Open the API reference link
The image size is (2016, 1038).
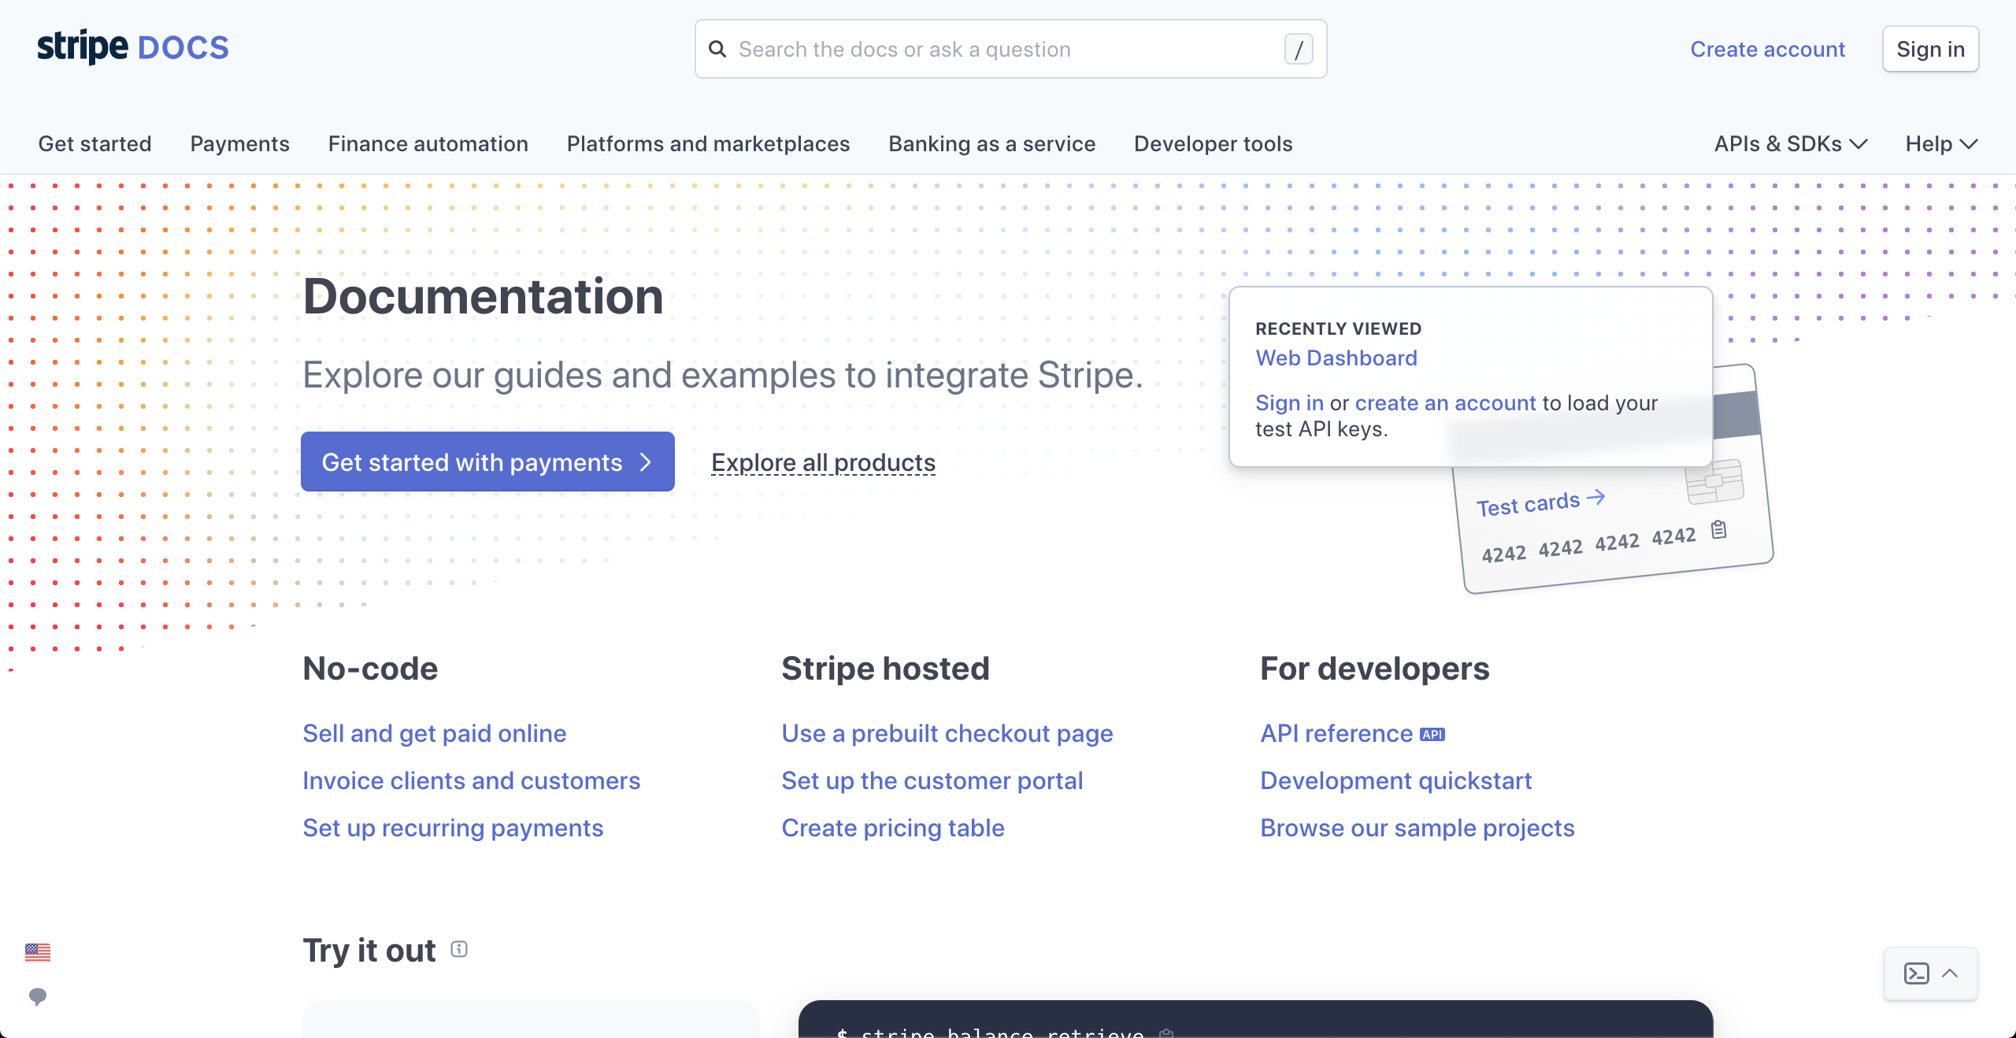click(1336, 734)
